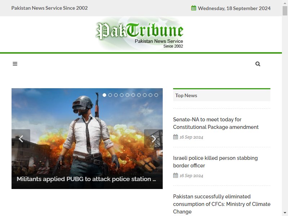Select the fifth slider dot indicator
The width and height of the screenshot is (288, 216).
[x=127, y=95]
